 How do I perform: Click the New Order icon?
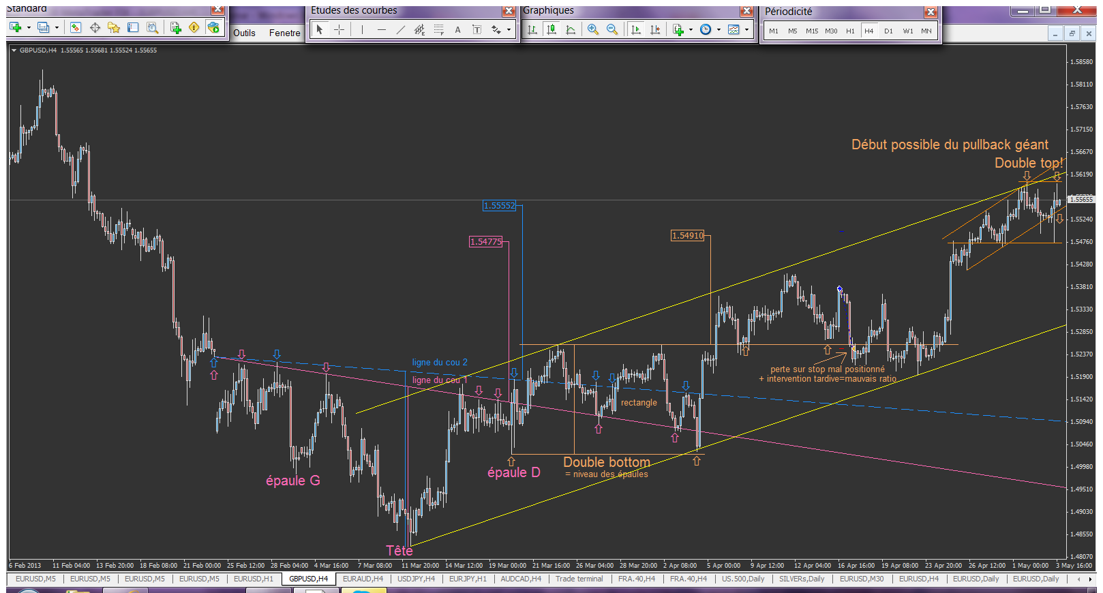click(x=175, y=27)
